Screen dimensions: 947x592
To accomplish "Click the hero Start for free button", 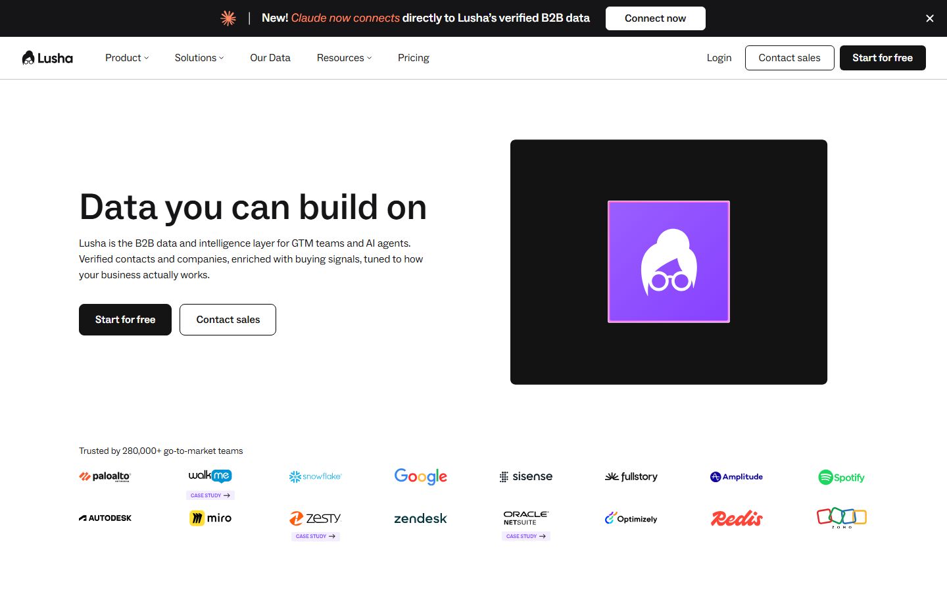I will click(125, 320).
